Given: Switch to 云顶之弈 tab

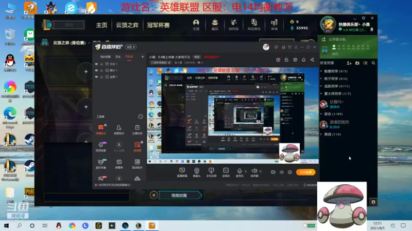Looking at the screenshot, I should 127,25.
